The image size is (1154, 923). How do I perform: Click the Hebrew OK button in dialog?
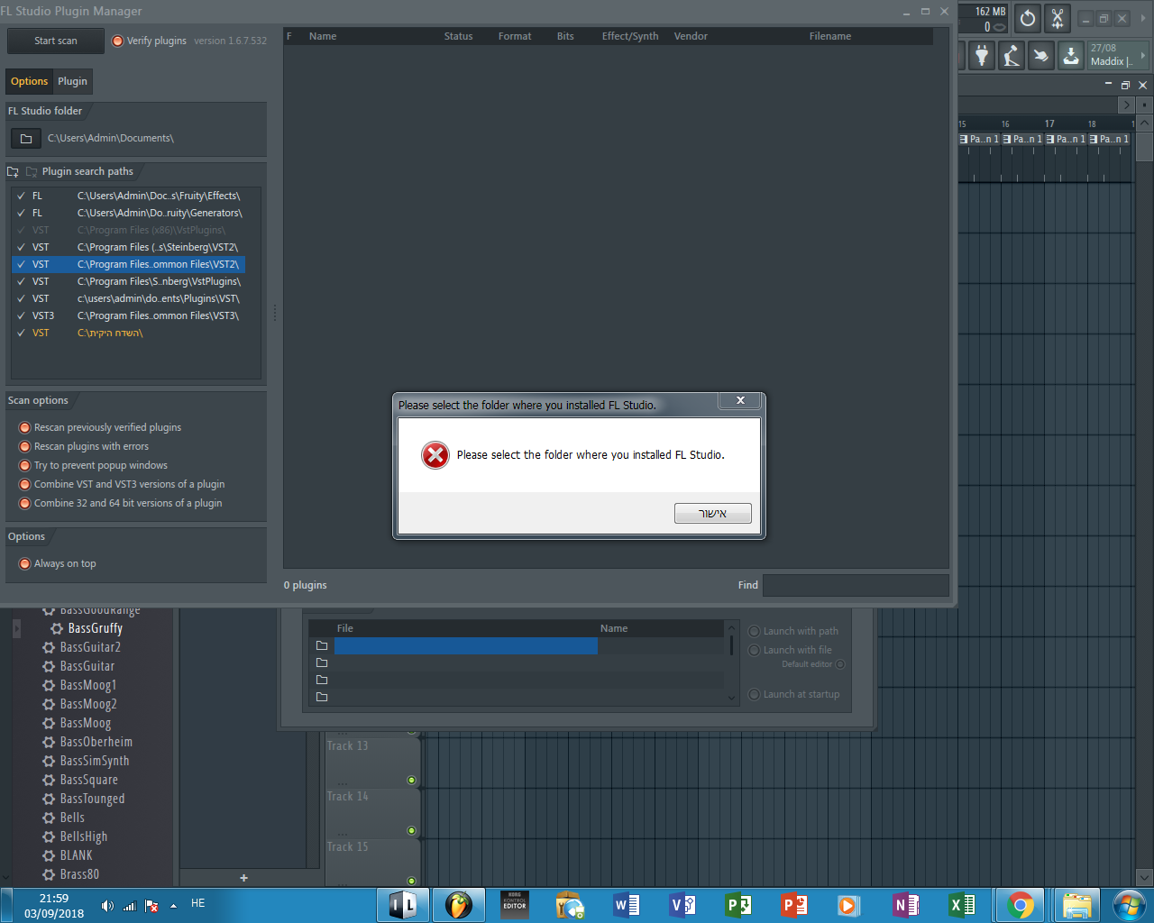point(712,513)
